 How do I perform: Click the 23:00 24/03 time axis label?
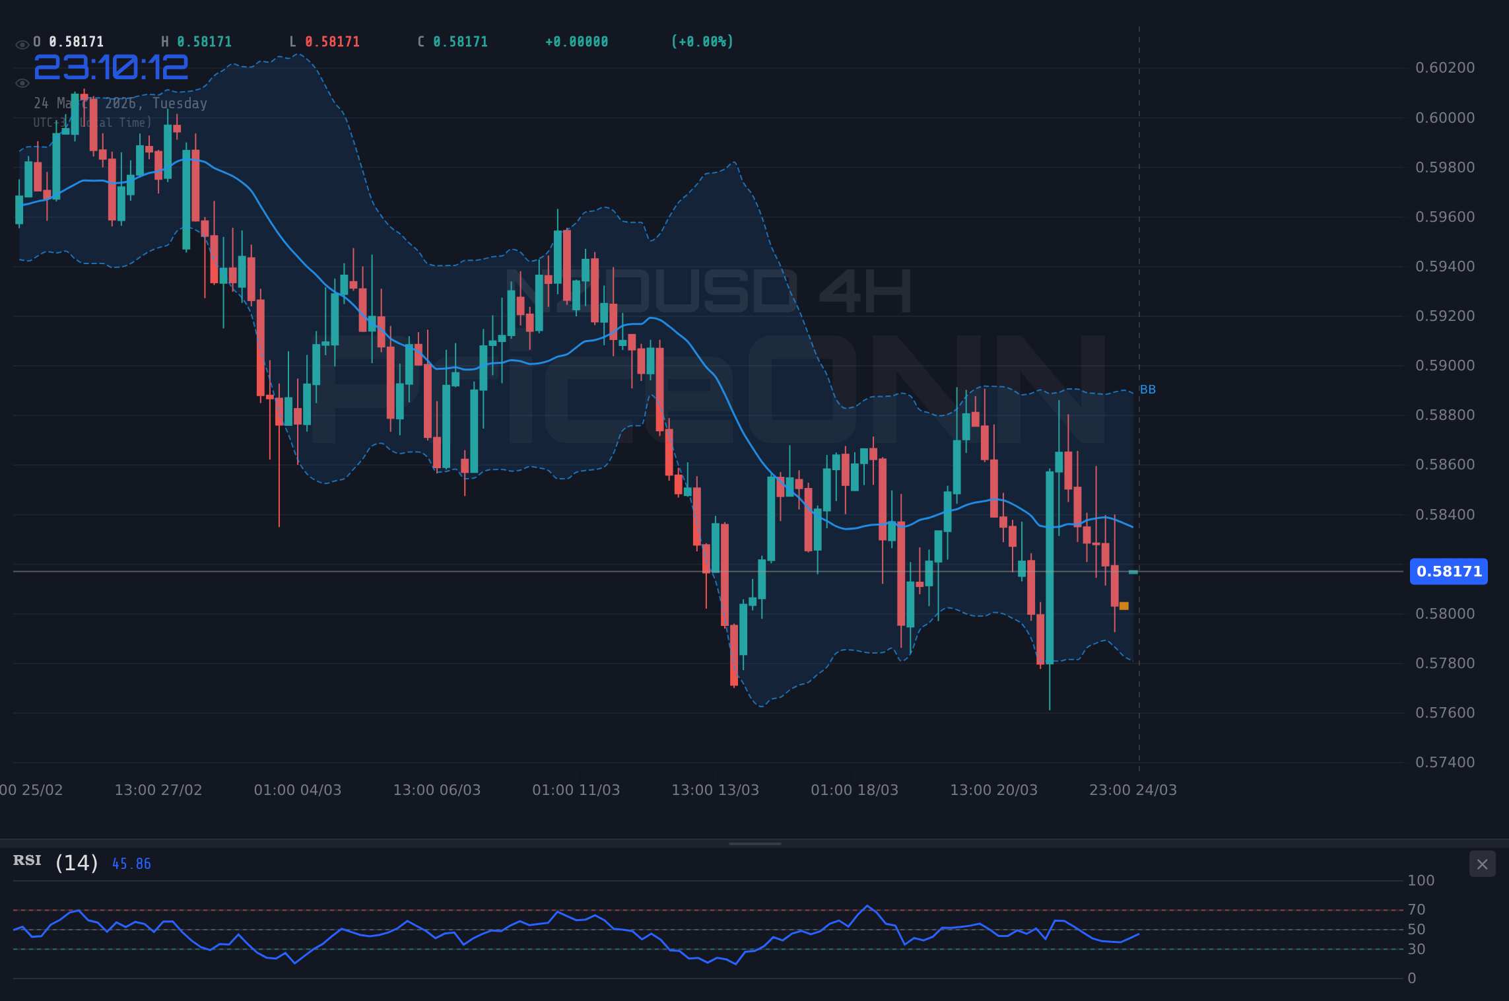click(1133, 789)
